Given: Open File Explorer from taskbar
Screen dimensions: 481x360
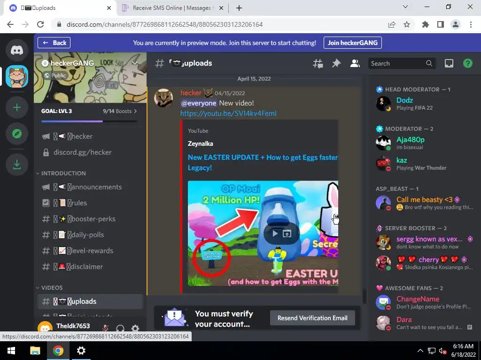Looking at the screenshot, I should tap(35, 351).
